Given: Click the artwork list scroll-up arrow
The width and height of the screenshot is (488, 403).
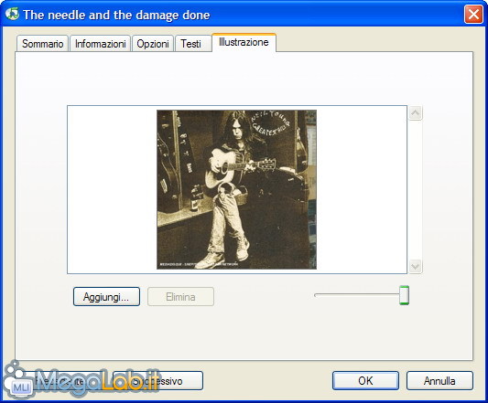Looking at the screenshot, I should 415,112.
